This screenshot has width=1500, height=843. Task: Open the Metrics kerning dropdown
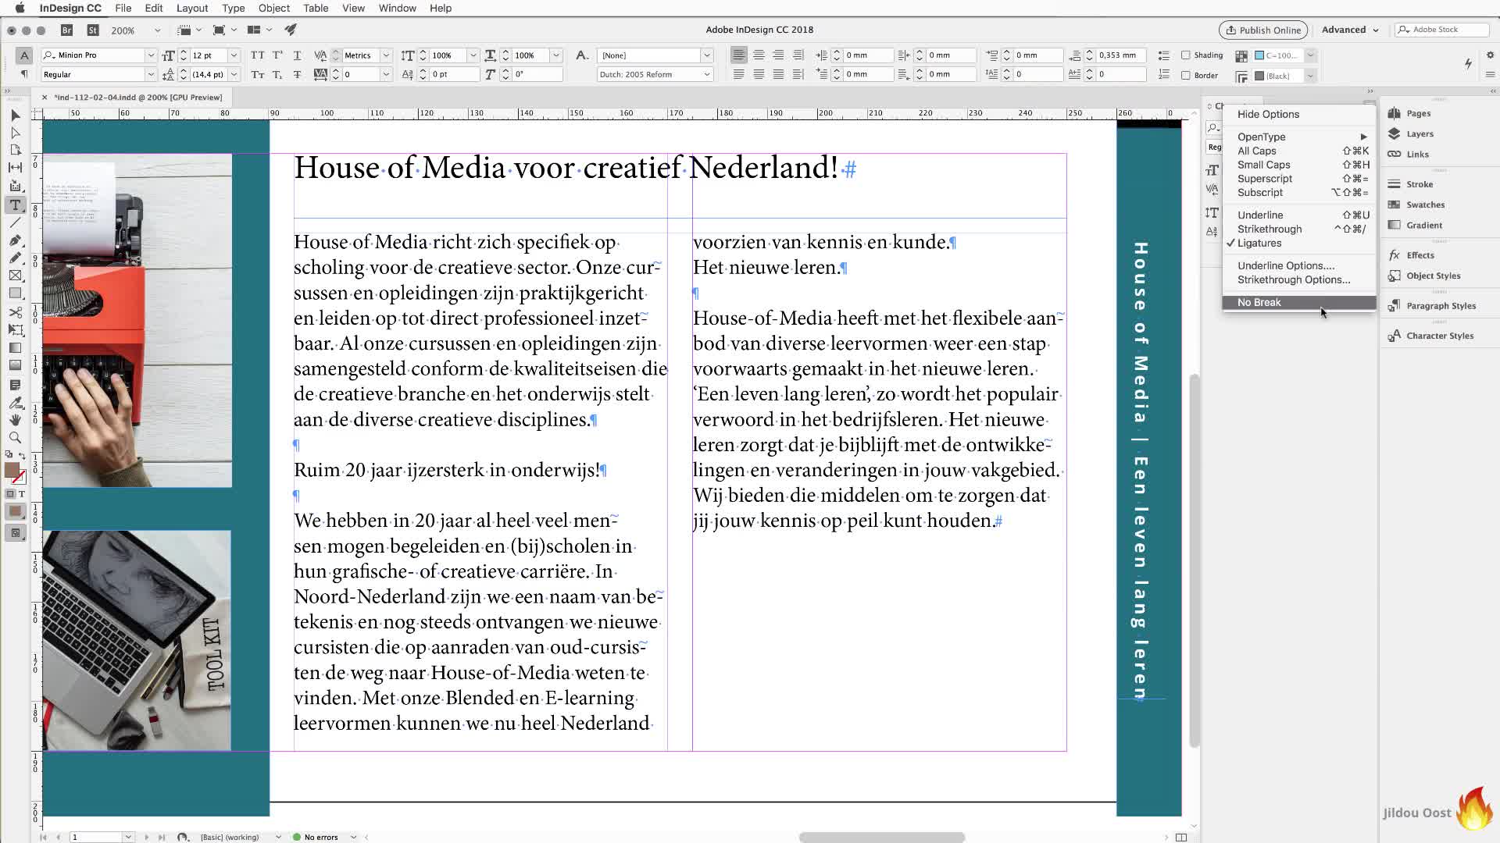385,55
